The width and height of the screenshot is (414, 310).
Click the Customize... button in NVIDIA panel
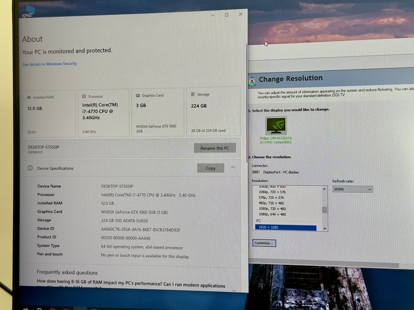pos(264,243)
